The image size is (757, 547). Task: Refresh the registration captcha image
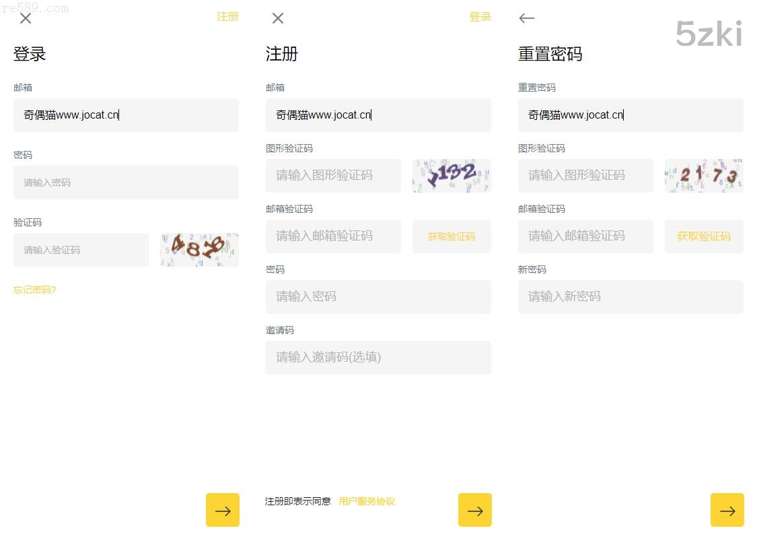[452, 175]
